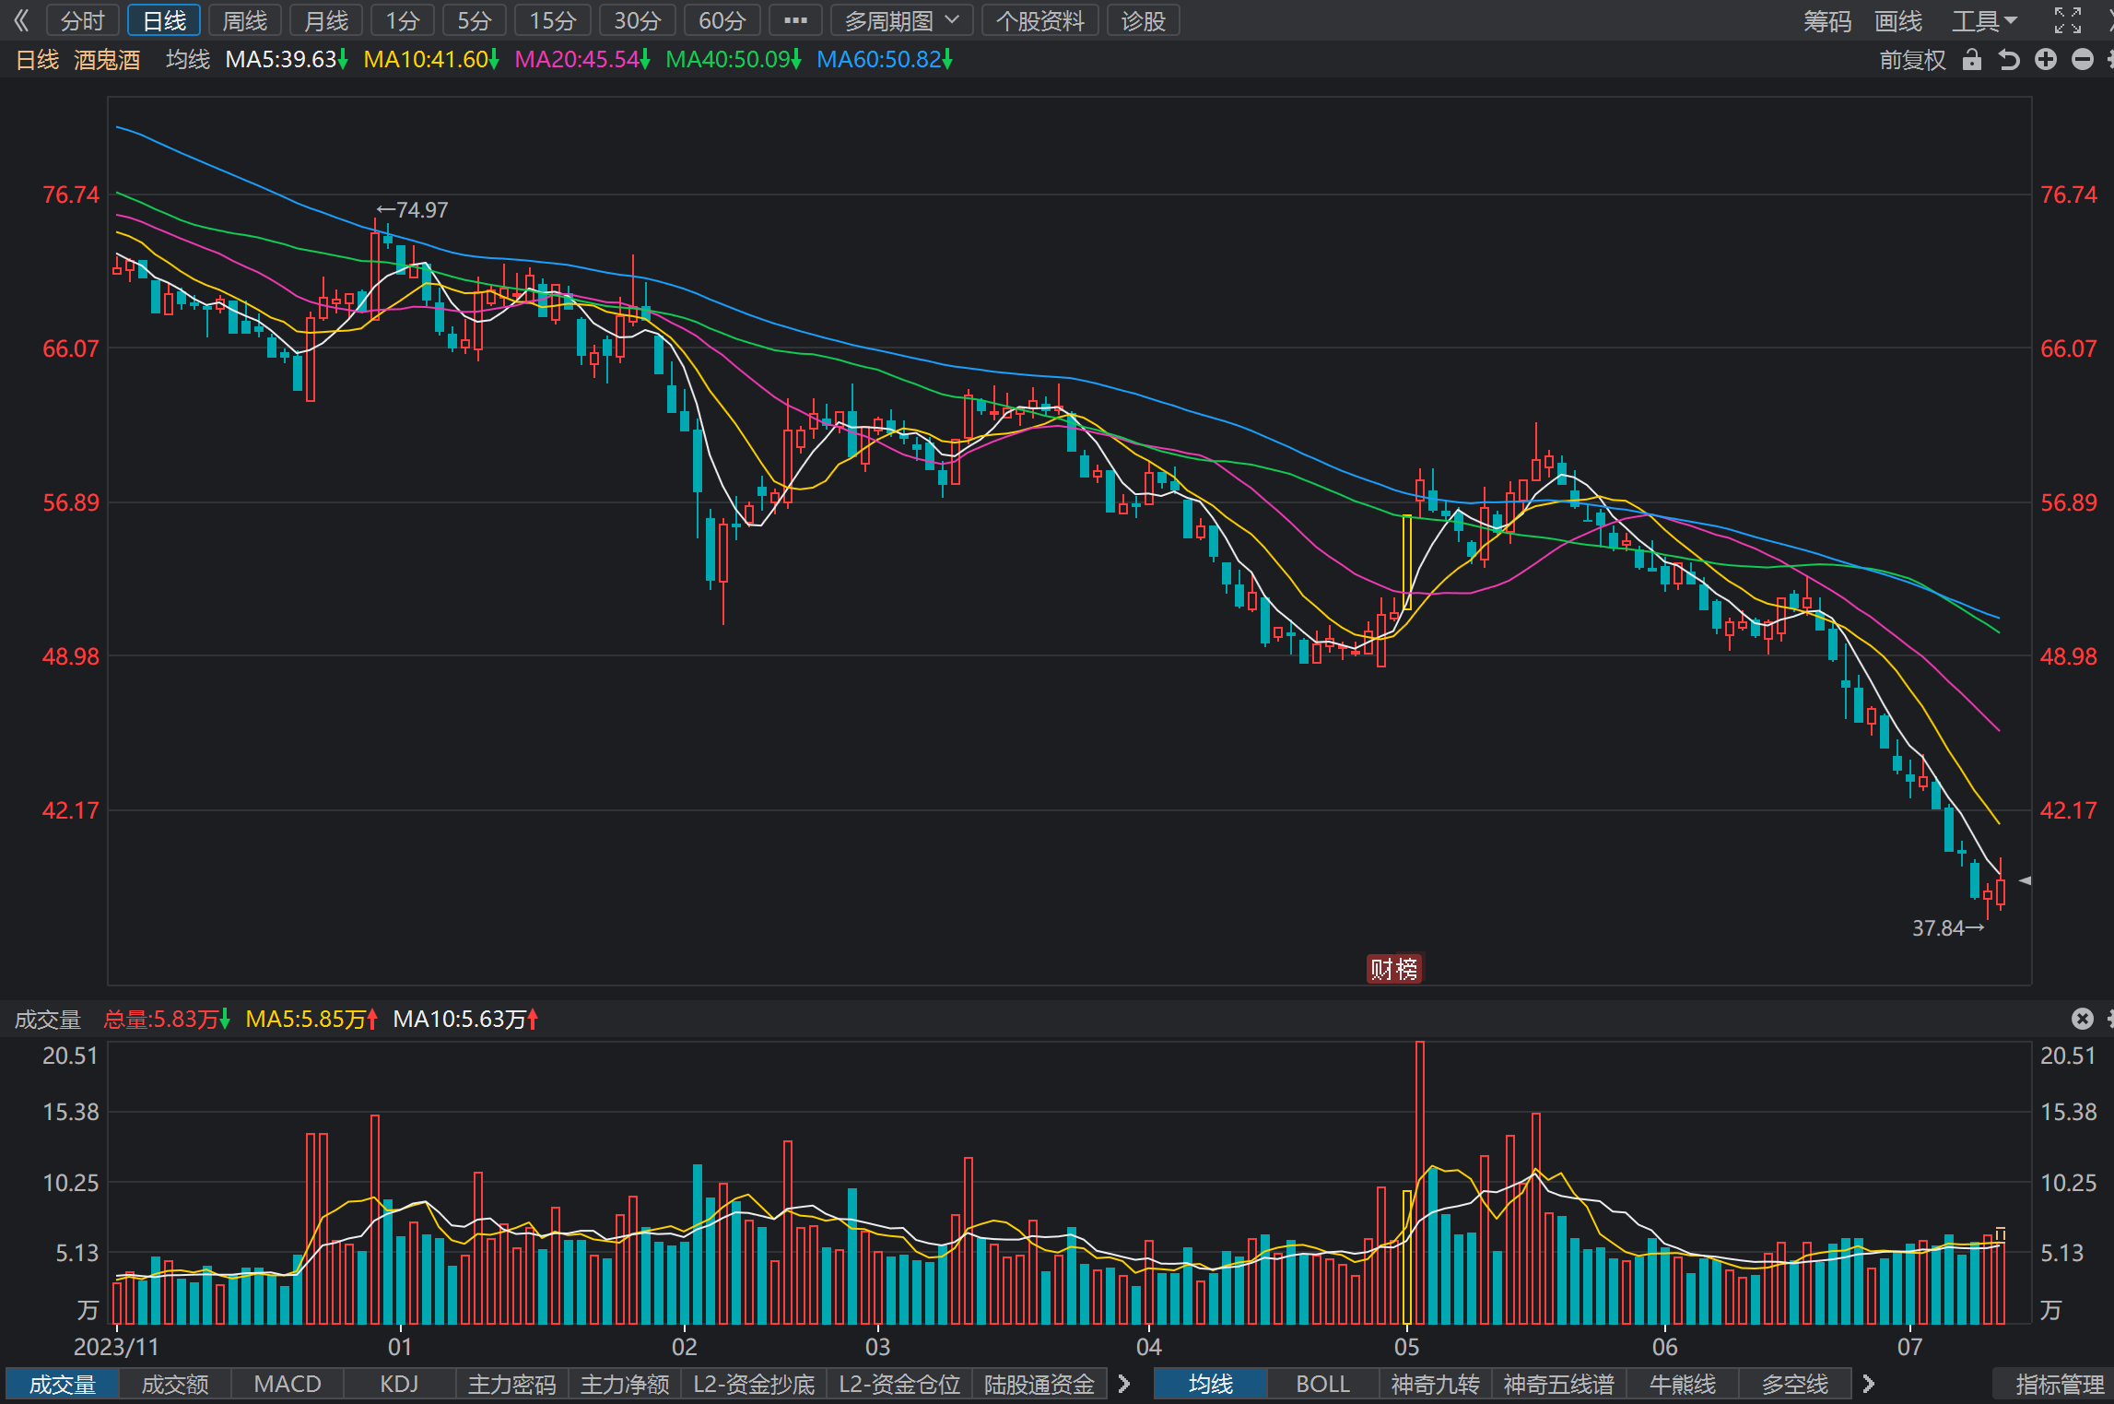This screenshot has width=2114, height=1404.
Task: Click the 74.97 high price label
Action: pyautogui.click(x=413, y=210)
